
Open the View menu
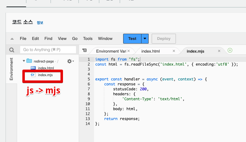click(62, 39)
